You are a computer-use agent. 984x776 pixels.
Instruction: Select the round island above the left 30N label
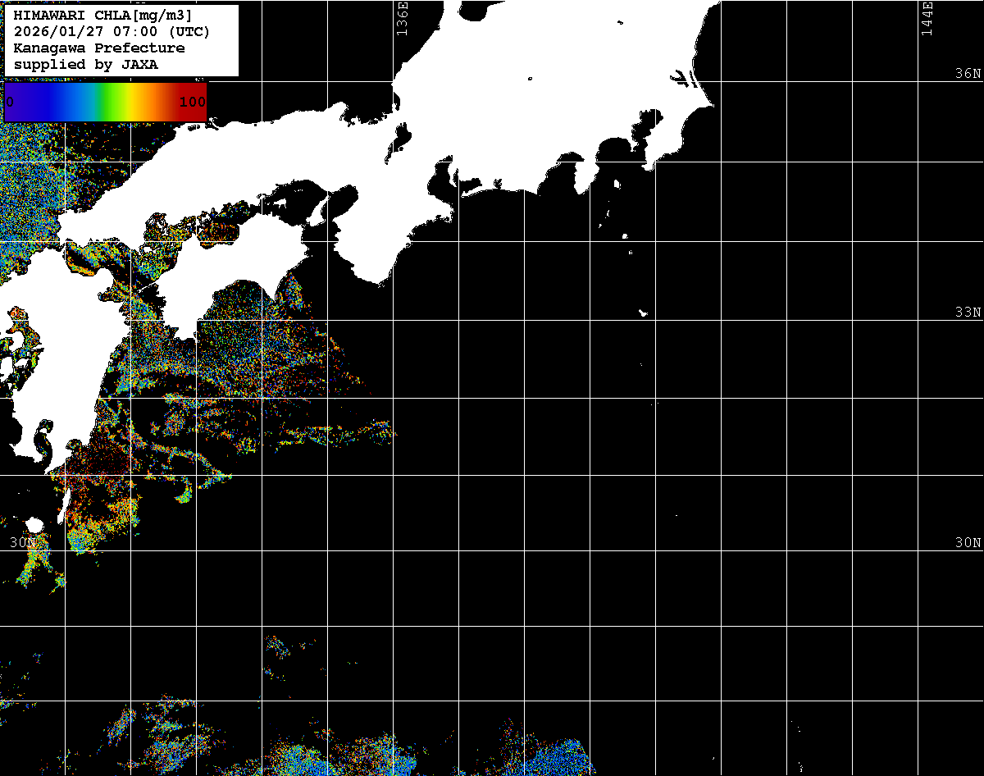click(x=34, y=525)
